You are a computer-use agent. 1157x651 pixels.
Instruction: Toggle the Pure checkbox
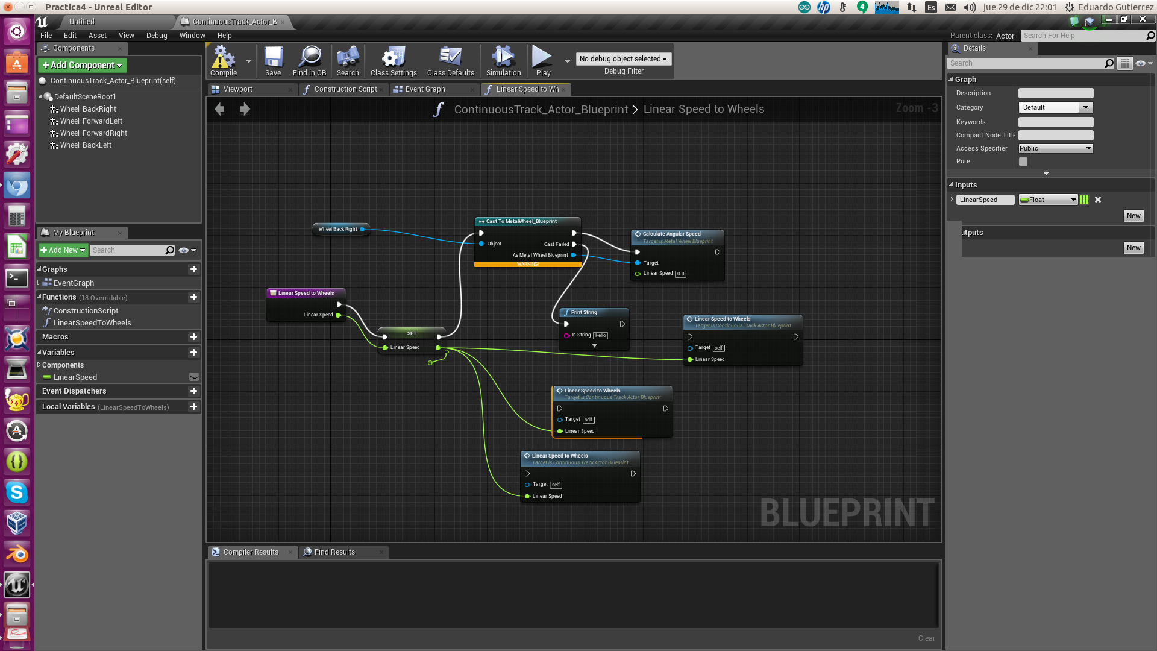(x=1023, y=162)
